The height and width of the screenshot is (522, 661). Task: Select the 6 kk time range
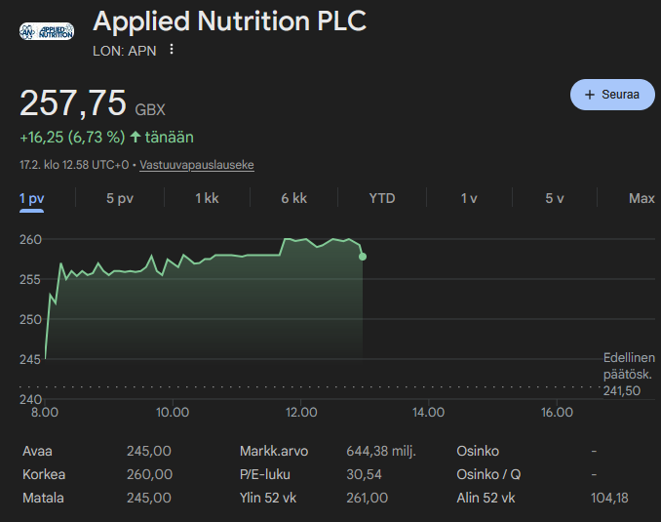pyautogui.click(x=293, y=198)
